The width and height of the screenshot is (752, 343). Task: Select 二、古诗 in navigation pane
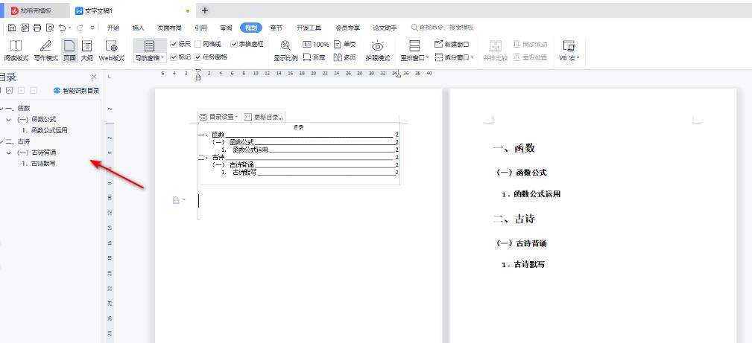pos(18,141)
